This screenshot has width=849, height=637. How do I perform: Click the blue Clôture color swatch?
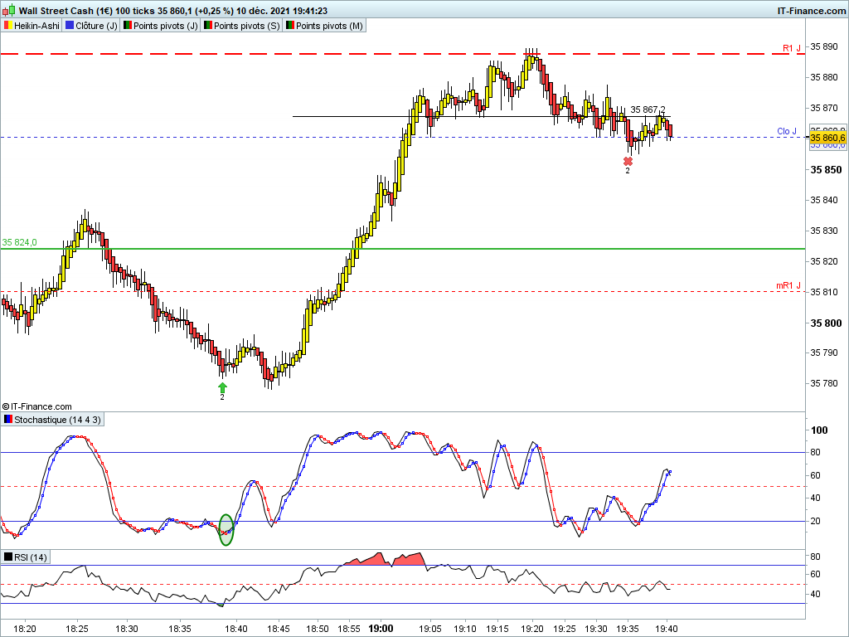(x=70, y=26)
